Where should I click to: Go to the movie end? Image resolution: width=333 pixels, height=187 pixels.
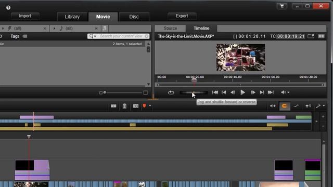coord(271,92)
